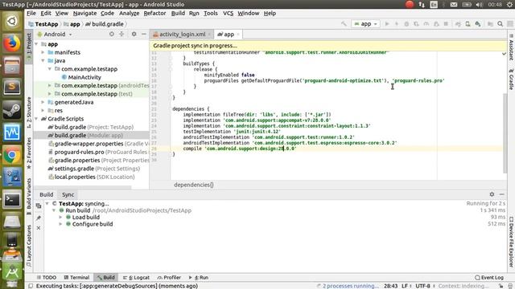The height and width of the screenshot is (289, 515).
Task: Click the Search Everywhere magnifier icon
Action: point(501,24)
